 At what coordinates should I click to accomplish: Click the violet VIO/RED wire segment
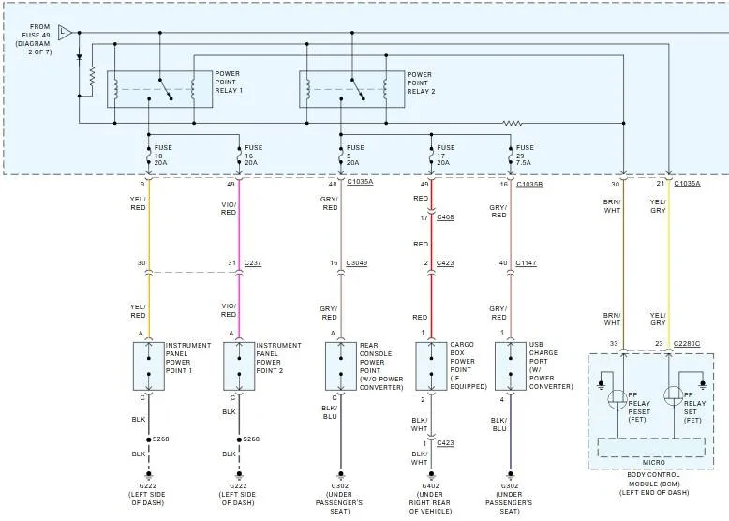(x=239, y=223)
